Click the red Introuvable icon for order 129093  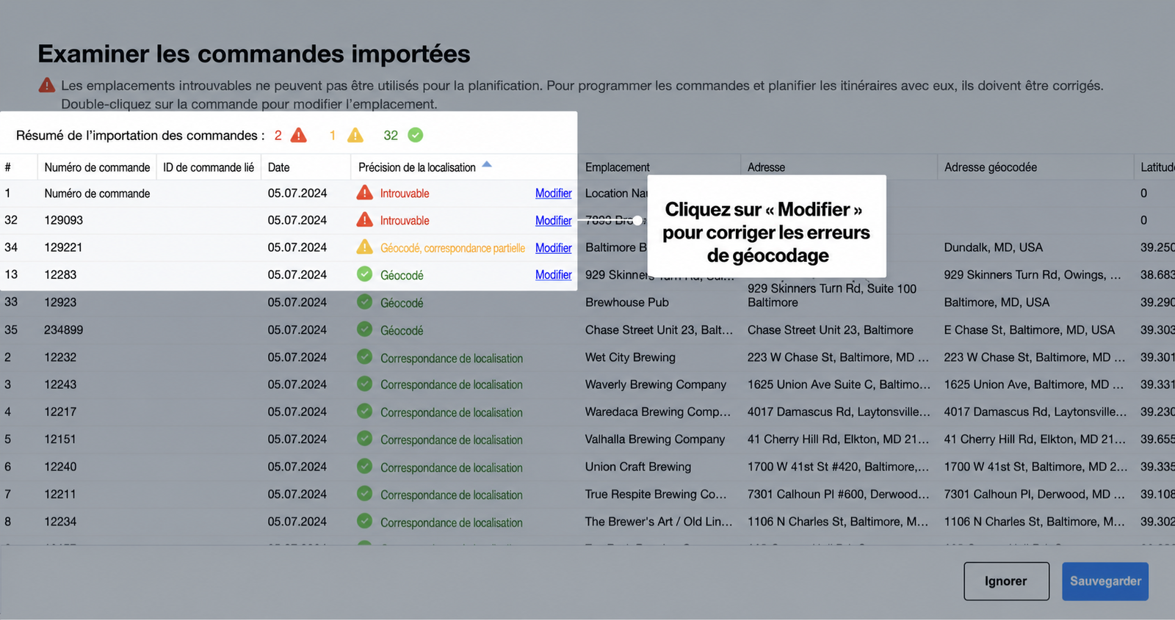[x=364, y=220]
